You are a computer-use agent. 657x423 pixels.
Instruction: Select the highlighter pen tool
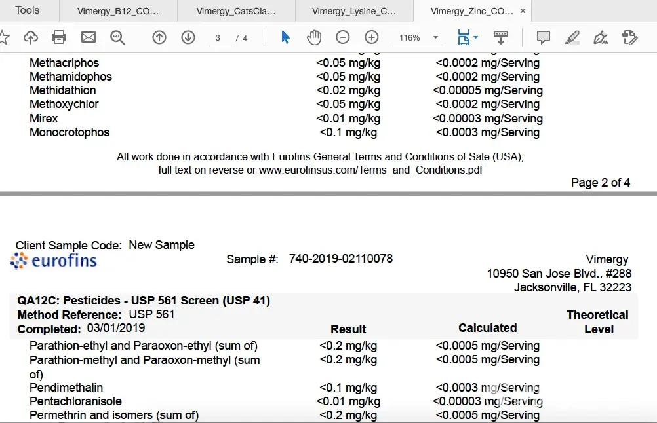click(572, 37)
